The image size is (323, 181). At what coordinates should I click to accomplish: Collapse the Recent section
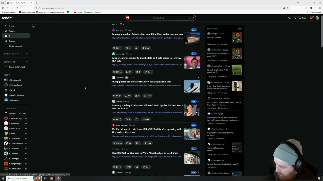[x=27, y=75]
